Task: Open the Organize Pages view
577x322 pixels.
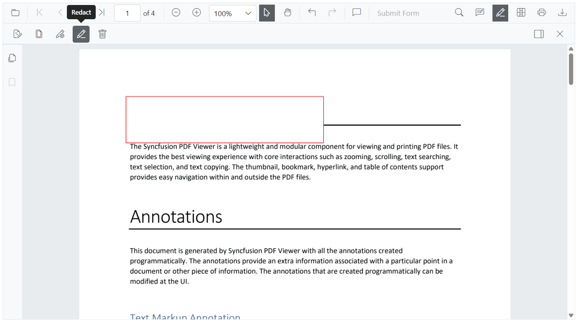Action: click(x=521, y=13)
